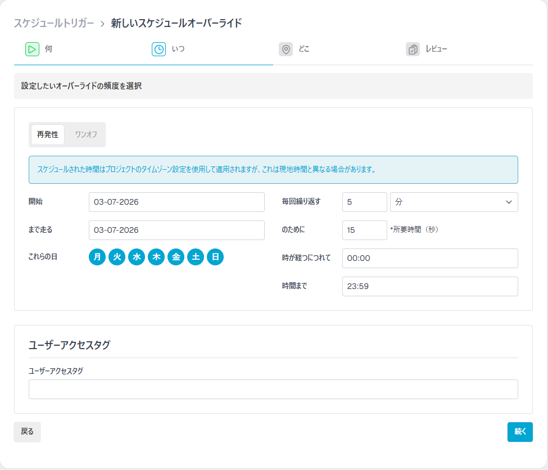
Task: Click the breadcrumb chevron separator
Action: (102, 24)
